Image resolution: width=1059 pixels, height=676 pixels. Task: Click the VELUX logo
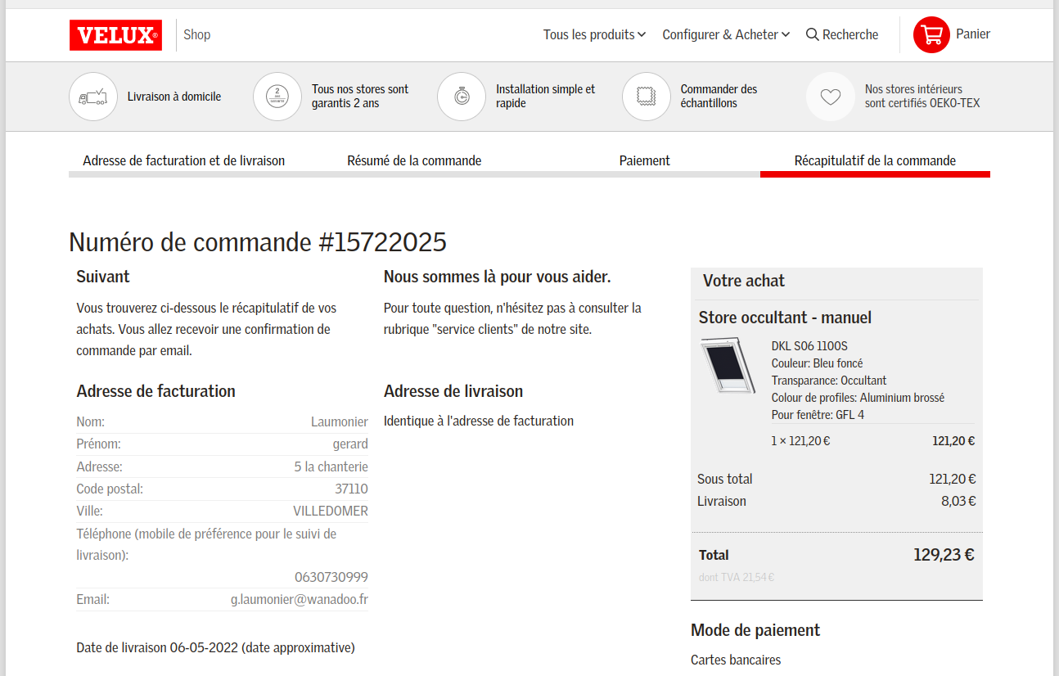(115, 35)
